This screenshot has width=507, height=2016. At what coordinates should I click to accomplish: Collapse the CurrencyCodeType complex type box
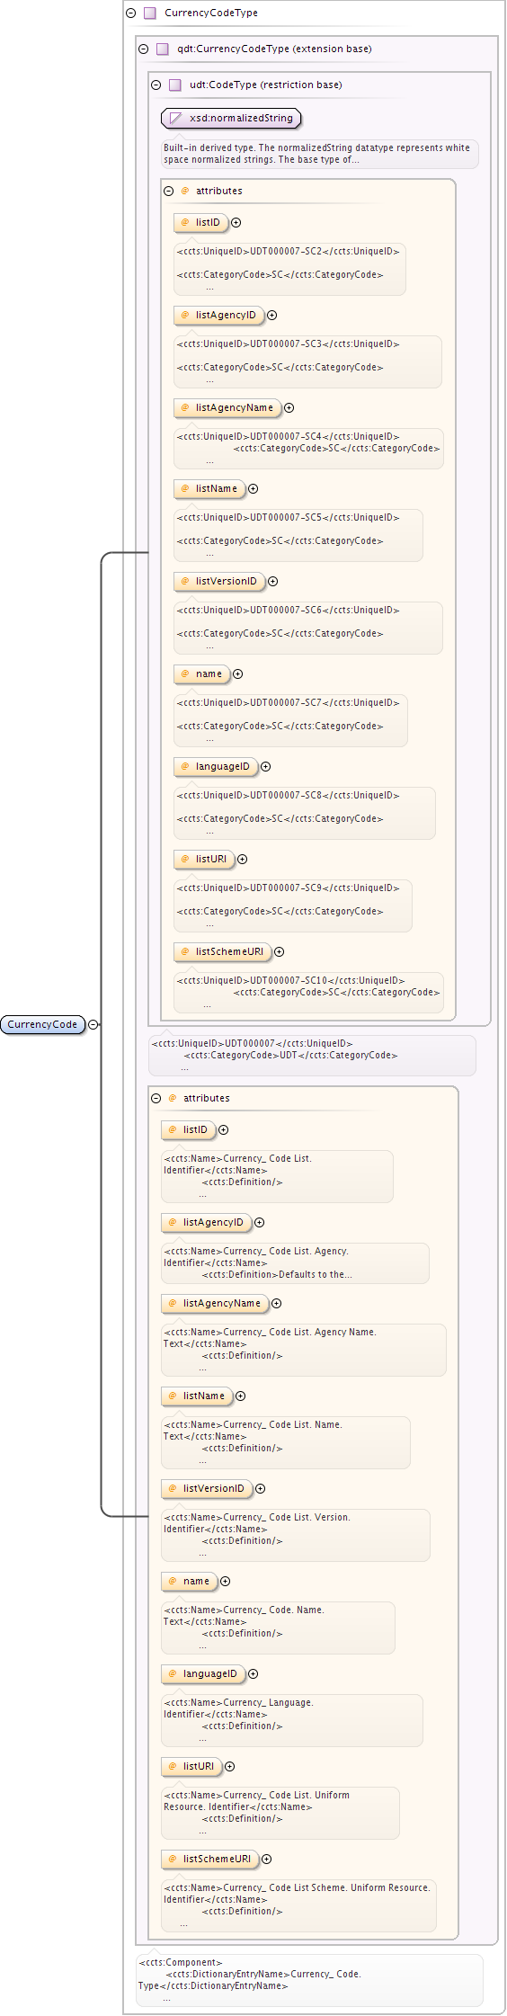[x=131, y=13]
